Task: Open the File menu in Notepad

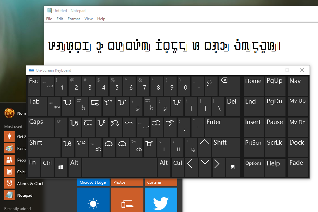Action: coord(49,19)
